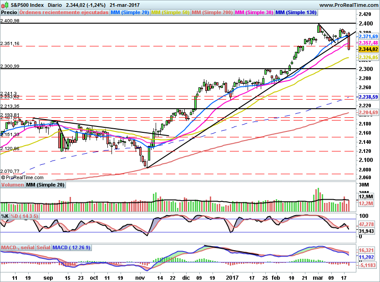Screen dimensions: 380x282
Task: Open the MM (Simple 50) legend label
Action: [x=170, y=12]
